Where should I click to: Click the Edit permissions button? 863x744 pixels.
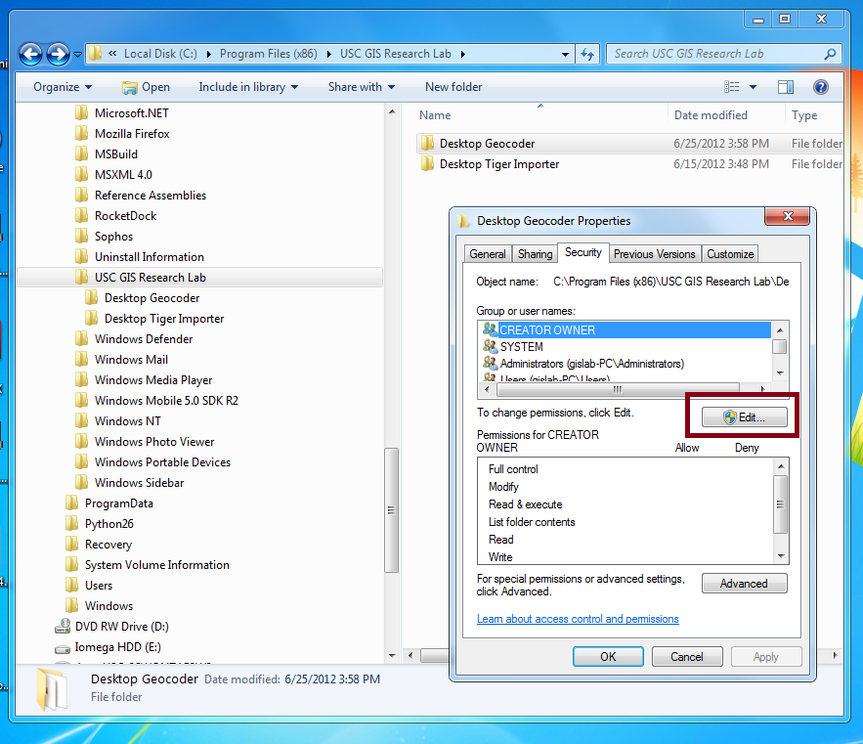point(744,417)
